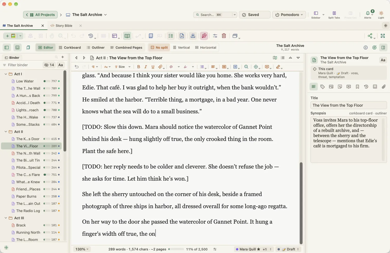Apply underline formatting
390x253 pixels.
point(153,67)
